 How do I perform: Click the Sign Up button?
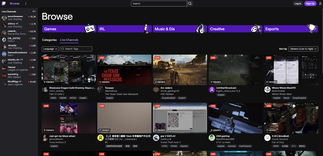point(310,4)
